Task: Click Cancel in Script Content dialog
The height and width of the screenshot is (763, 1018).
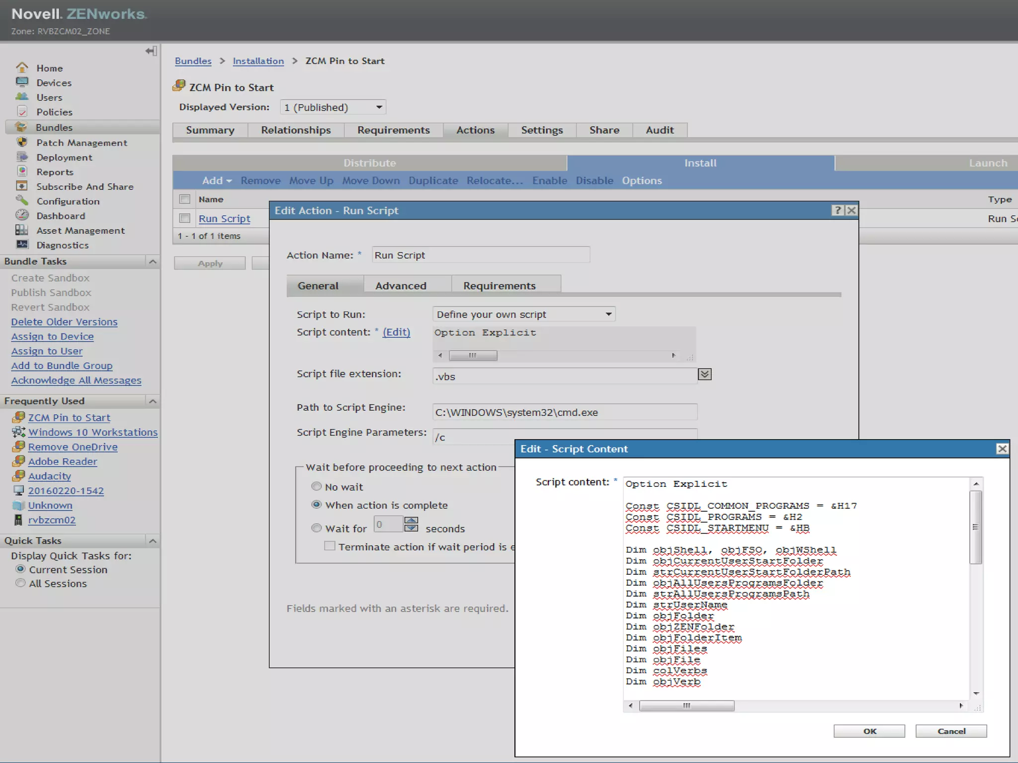Action: pos(951,731)
